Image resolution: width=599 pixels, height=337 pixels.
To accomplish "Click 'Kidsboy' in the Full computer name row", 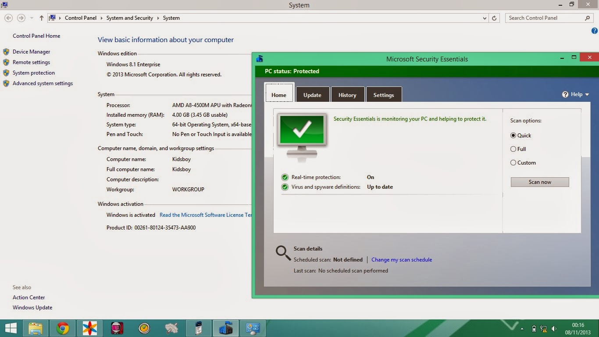I will pos(182,169).
